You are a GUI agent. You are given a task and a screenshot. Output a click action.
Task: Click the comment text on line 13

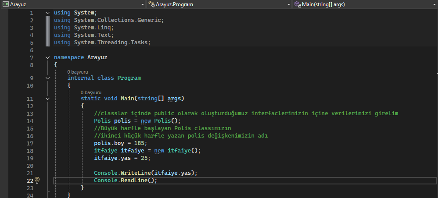[246, 113]
